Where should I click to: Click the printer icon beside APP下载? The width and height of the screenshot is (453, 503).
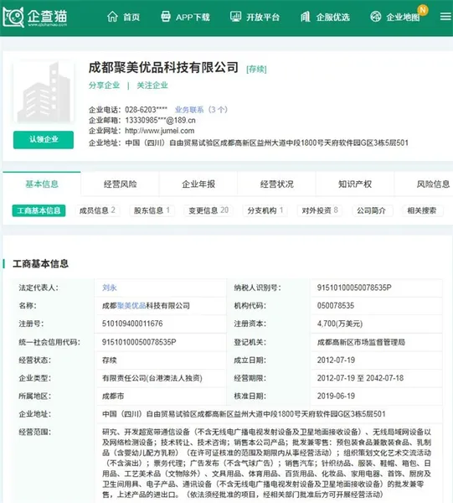click(x=166, y=17)
